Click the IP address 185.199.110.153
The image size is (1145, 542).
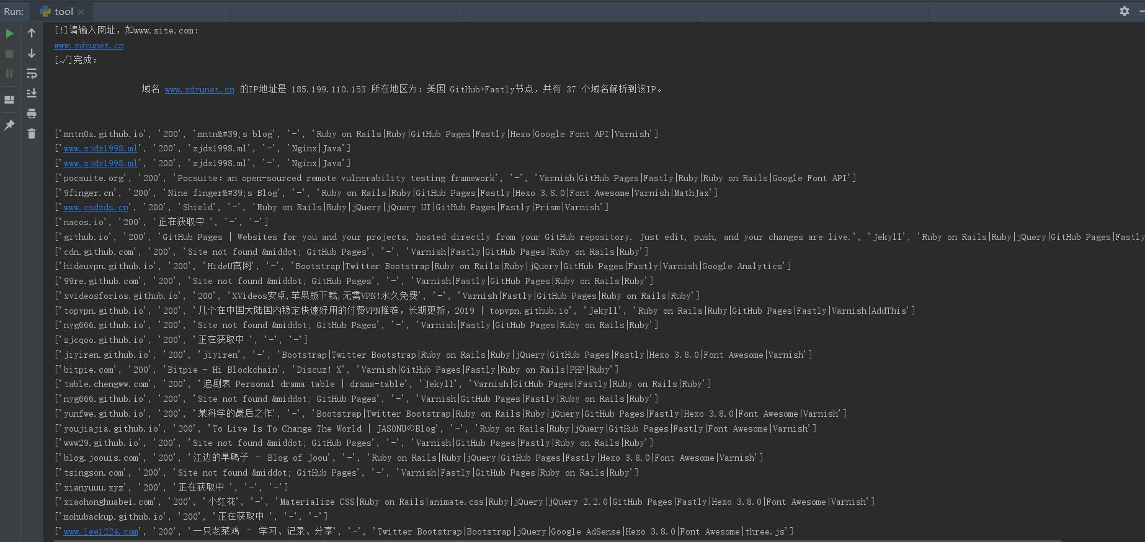(x=328, y=89)
